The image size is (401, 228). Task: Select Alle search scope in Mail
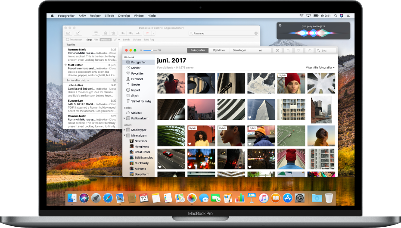96,40
